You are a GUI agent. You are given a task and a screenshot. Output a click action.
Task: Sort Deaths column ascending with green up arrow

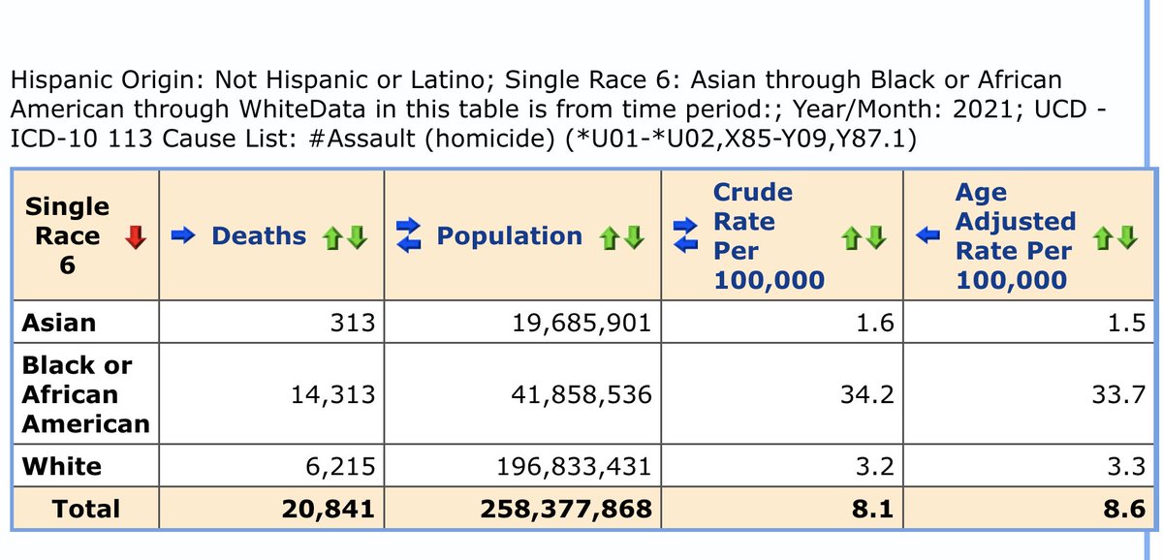point(331,236)
